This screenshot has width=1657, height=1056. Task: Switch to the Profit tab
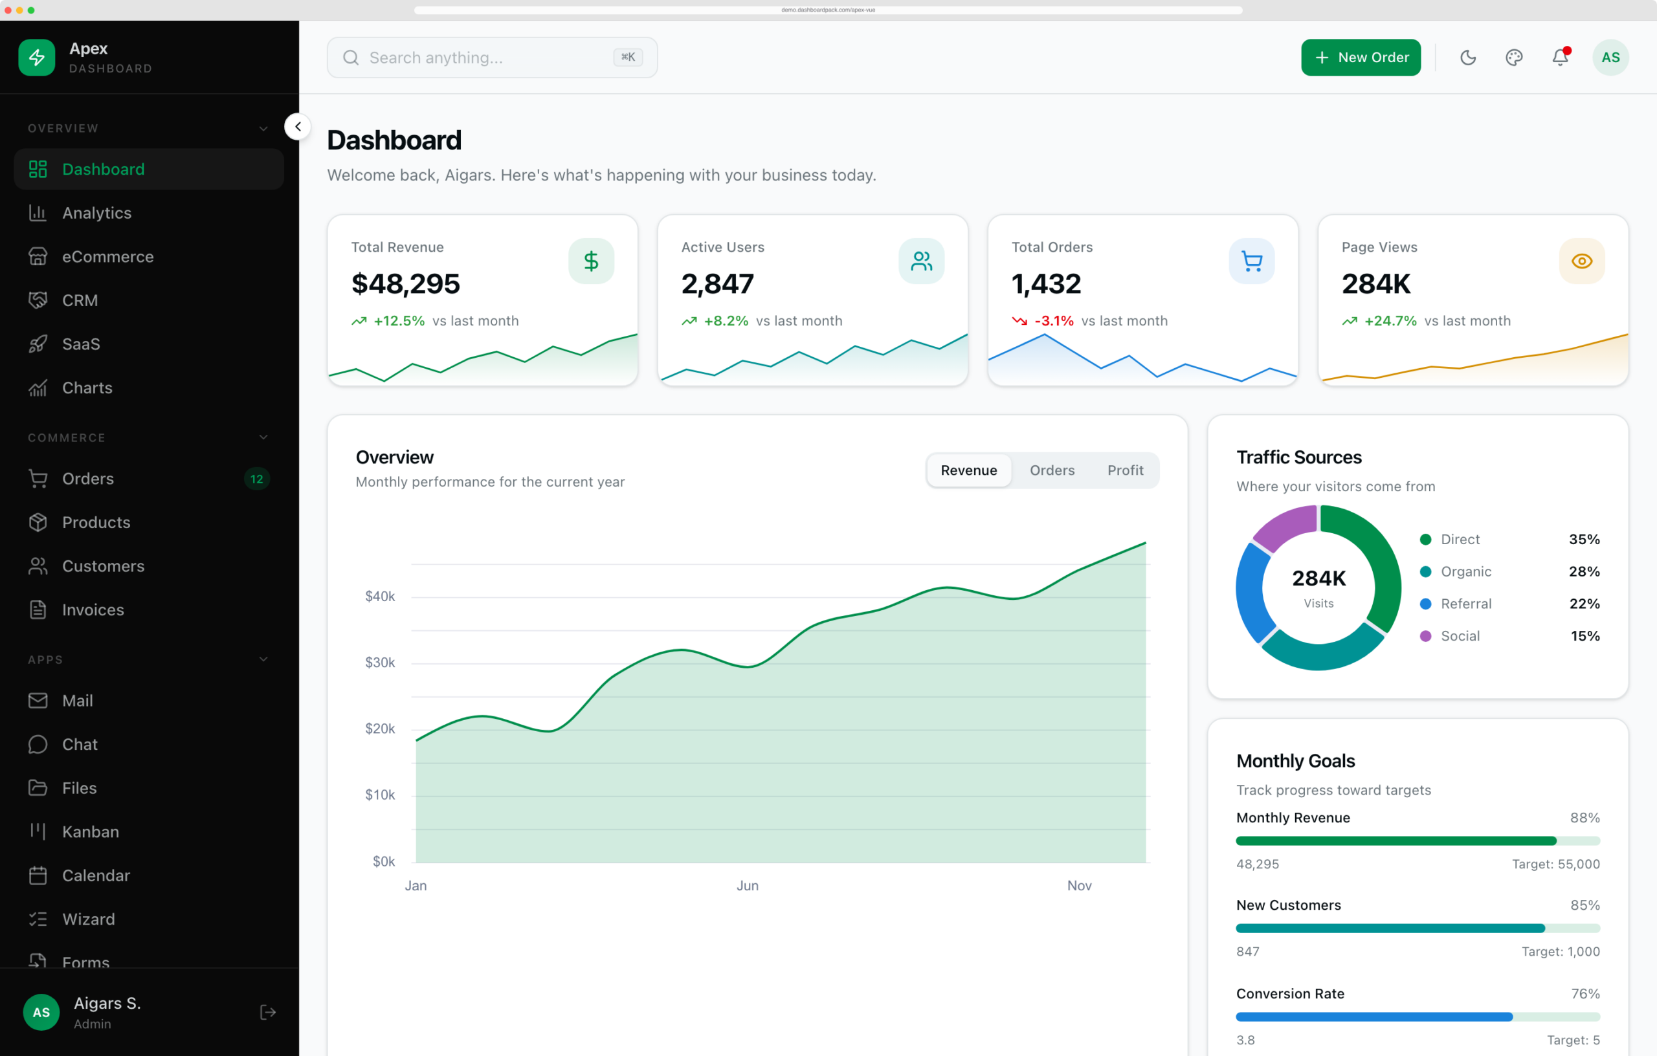pos(1125,470)
